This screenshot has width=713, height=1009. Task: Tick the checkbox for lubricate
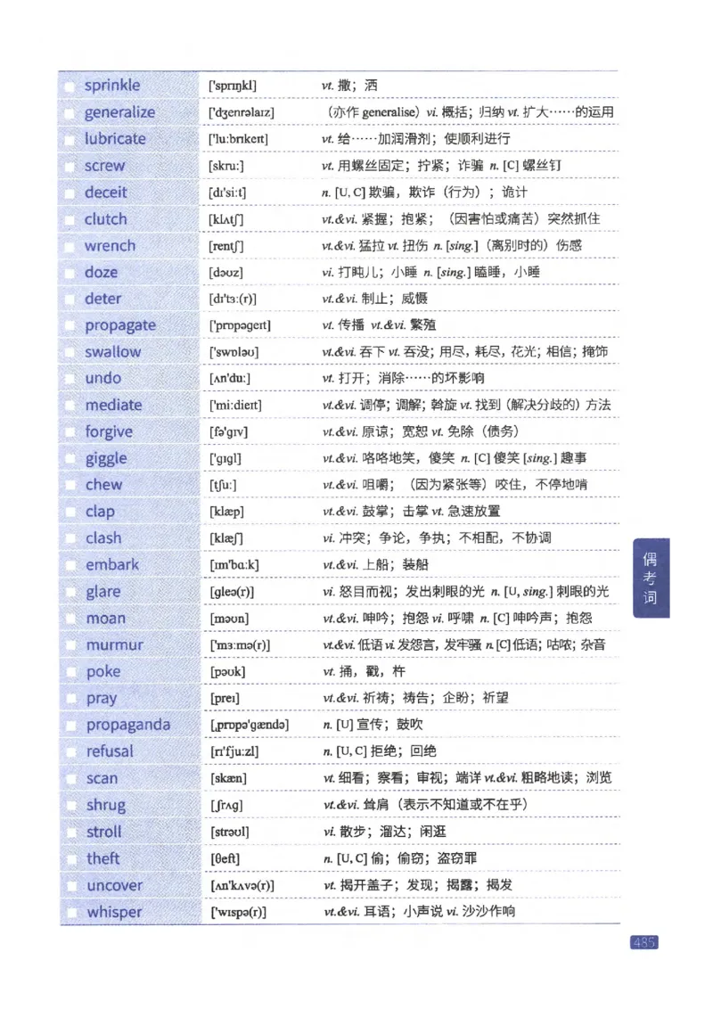(71, 138)
